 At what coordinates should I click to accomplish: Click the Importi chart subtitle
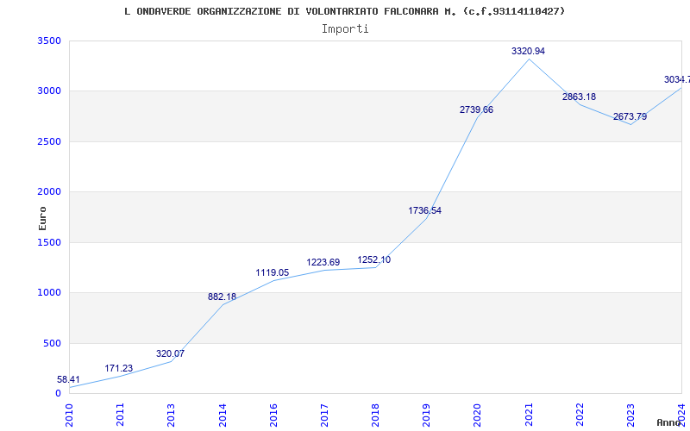coord(345,29)
